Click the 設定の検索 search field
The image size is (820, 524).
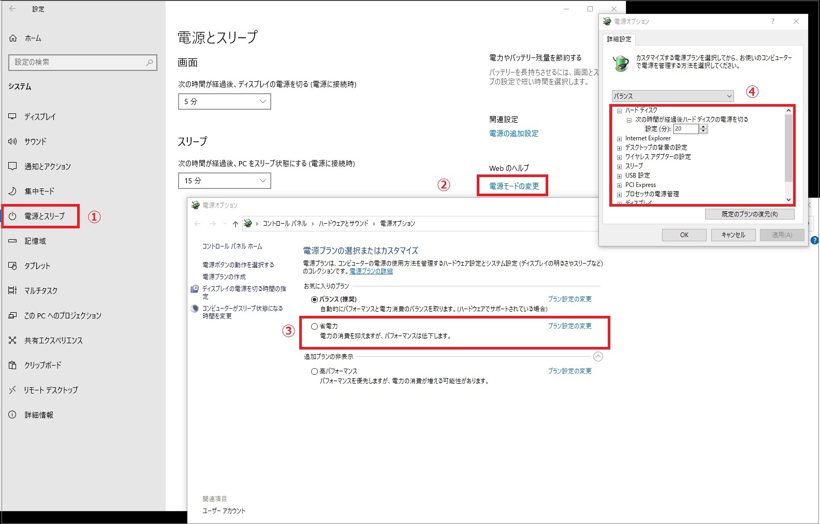(78, 62)
